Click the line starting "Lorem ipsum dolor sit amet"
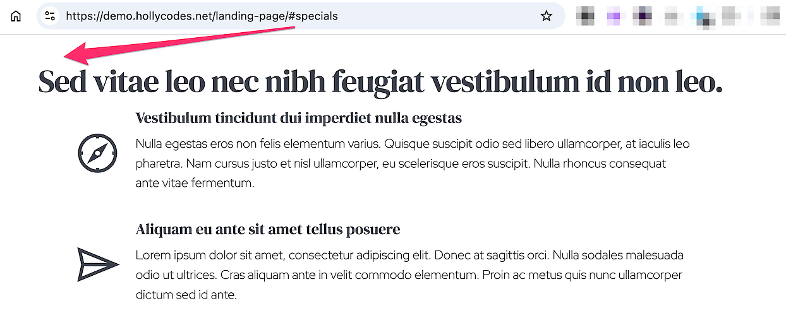Screen dimensions: 786x325 [x=409, y=256]
